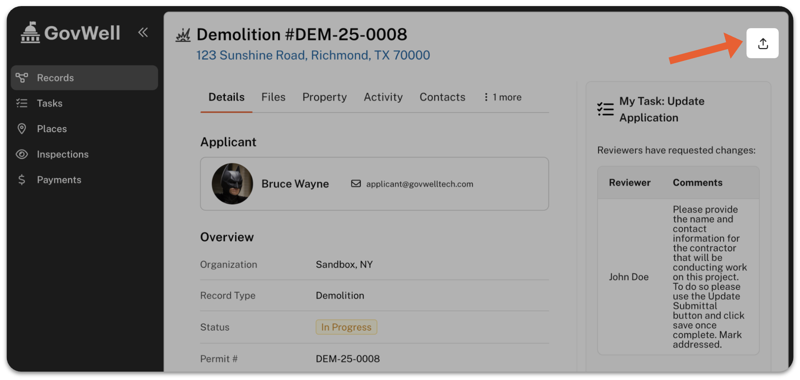Click the Payments dollar sign icon
Image resolution: width=800 pixels, height=380 pixels.
22,180
